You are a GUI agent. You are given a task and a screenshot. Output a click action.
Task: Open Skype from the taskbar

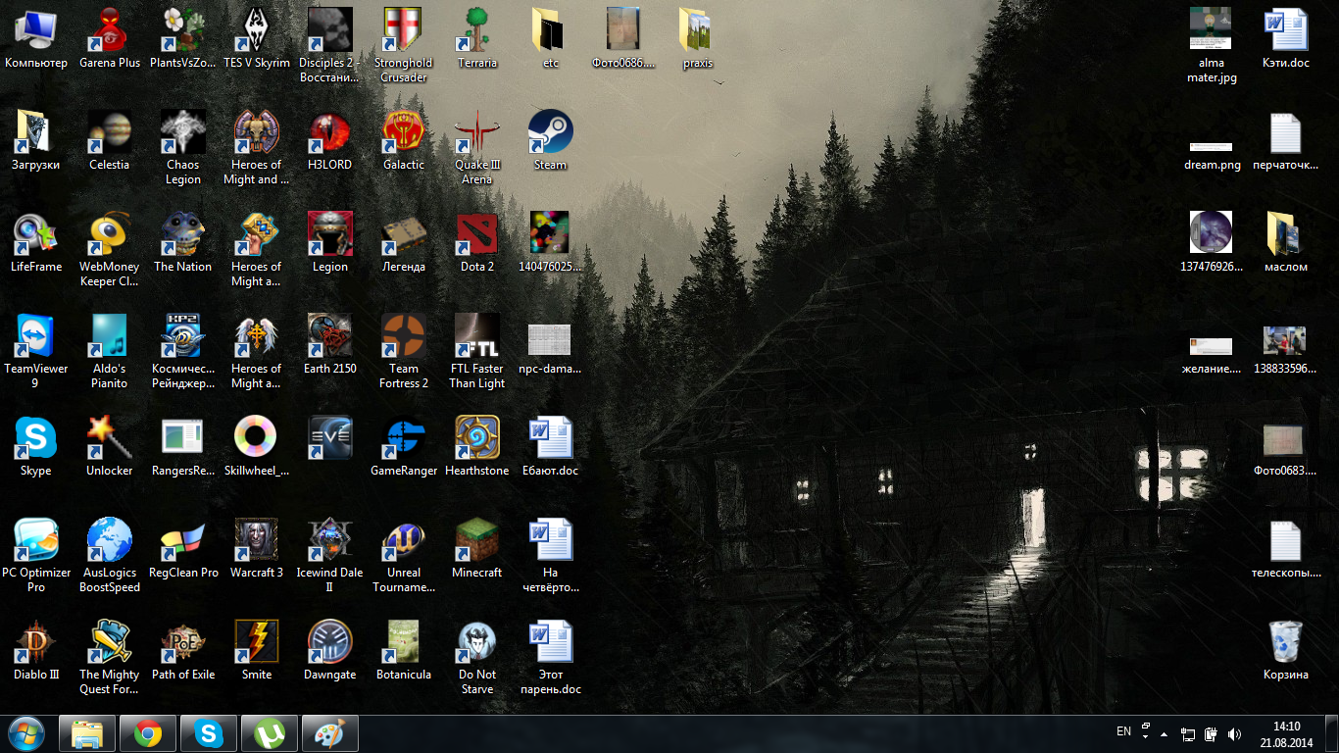pyautogui.click(x=208, y=733)
